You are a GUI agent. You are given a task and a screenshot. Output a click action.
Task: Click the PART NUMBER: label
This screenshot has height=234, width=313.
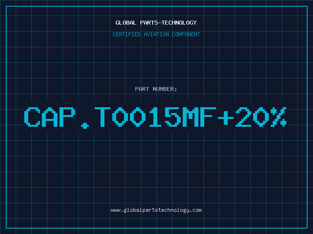click(156, 89)
